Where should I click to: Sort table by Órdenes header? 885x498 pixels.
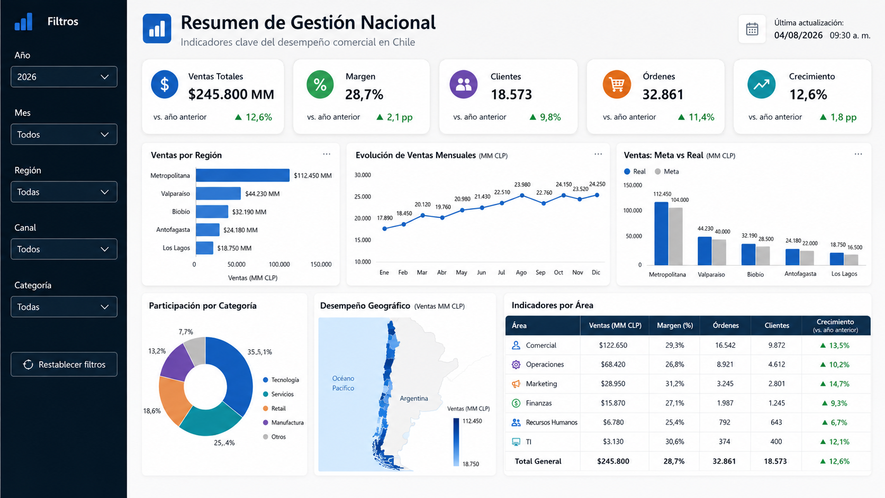[x=725, y=325]
